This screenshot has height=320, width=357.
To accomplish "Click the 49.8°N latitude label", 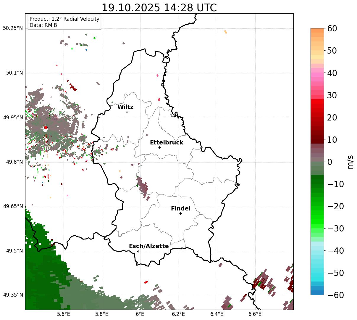I will (x=14, y=162).
